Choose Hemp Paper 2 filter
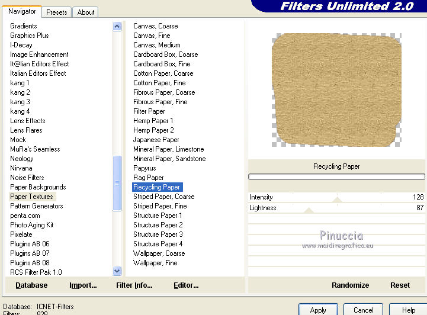 point(153,130)
